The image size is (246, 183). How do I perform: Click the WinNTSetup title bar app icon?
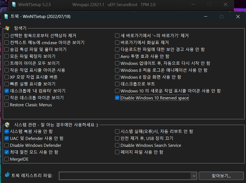tap(14, 4)
